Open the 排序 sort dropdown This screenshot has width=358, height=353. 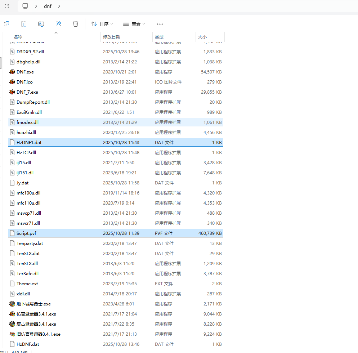point(102,24)
